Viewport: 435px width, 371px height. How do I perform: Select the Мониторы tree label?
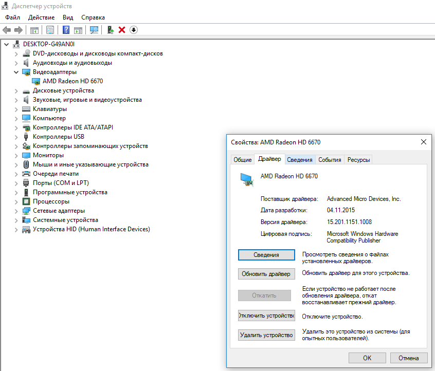(x=48, y=155)
